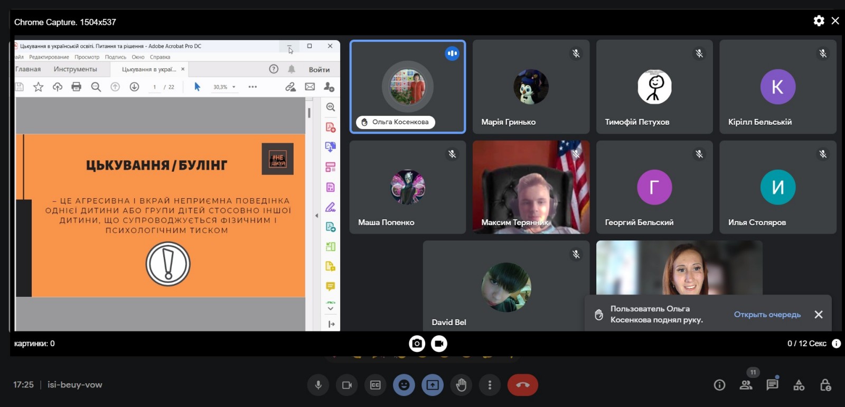Open meeting details info icon
Image resolution: width=845 pixels, height=407 pixels.
tap(719, 385)
